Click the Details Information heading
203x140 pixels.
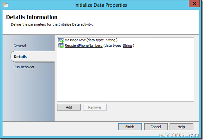pyautogui.click(x=32, y=17)
